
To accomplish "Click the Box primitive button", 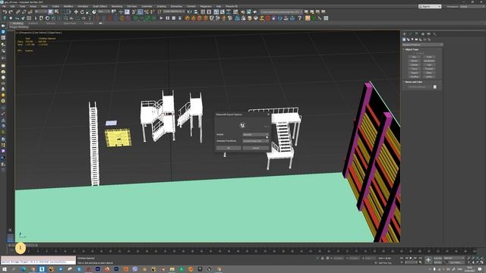I will click(415, 57).
